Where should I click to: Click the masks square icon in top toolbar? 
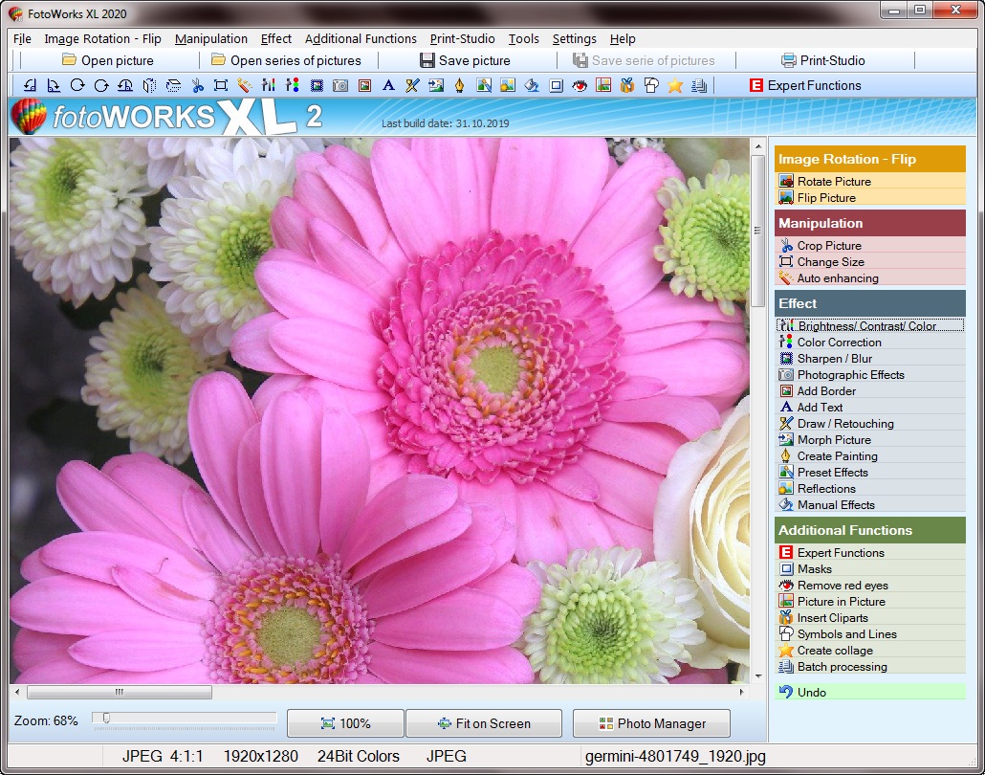[x=556, y=85]
